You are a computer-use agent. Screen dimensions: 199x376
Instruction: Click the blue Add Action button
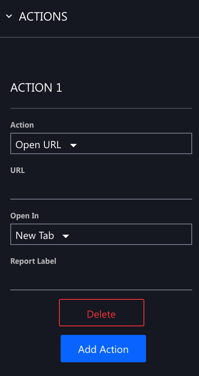(x=103, y=349)
